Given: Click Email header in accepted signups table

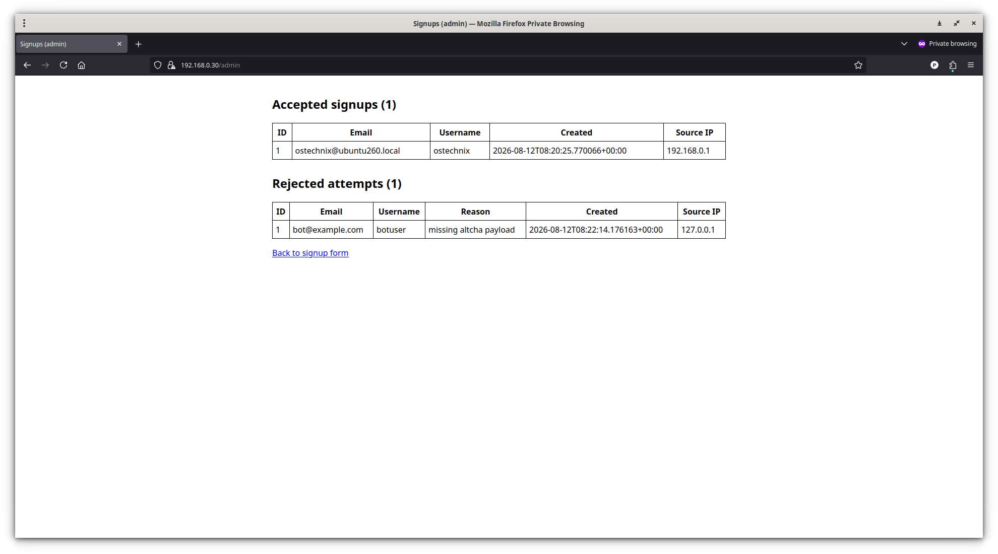Looking at the screenshot, I should tap(361, 132).
